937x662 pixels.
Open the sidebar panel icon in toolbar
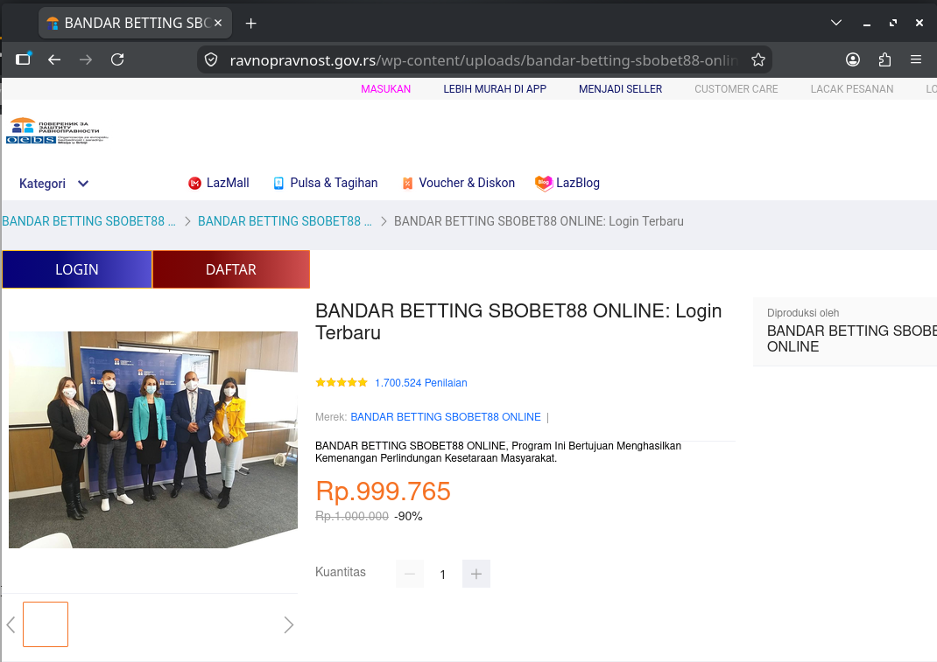24,59
